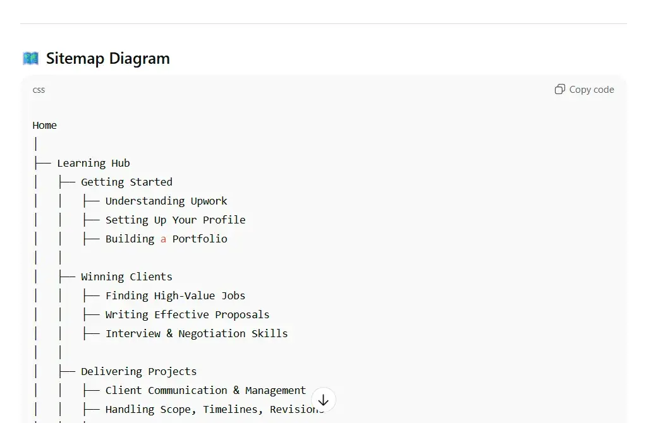Click the 'Sitemap Diagram' heading
The height and width of the screenshot is (423, 646).
[x=107, y=58]
